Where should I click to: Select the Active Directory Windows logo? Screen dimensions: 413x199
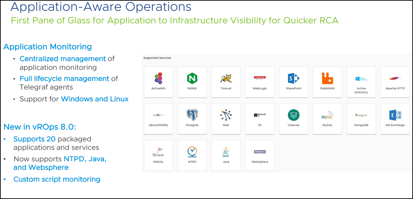point(361,79)
